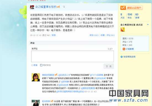The image size is (152, 106).
Task: Click the sidebar 转发: 265 statistic text
Action: coord(127,45)
